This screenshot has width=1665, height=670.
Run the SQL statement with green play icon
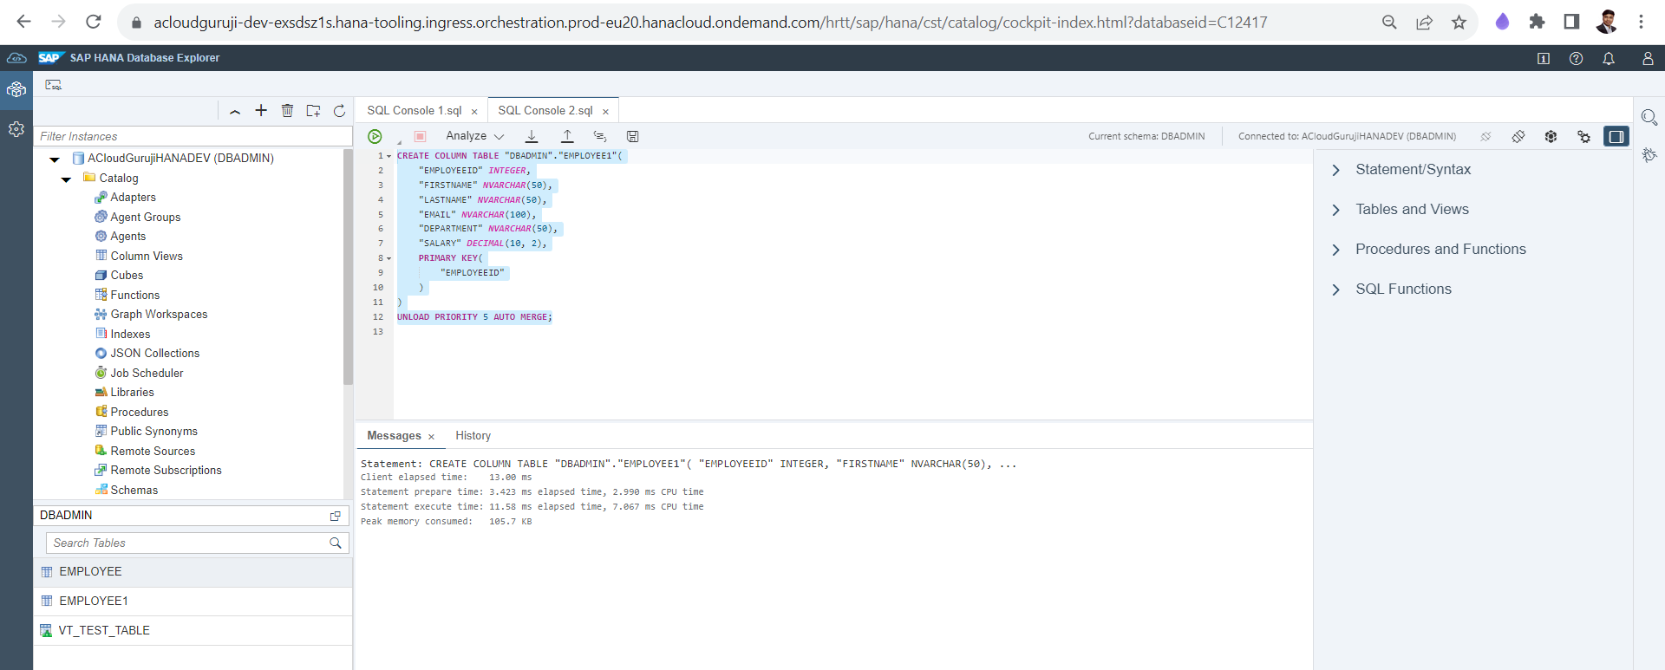375,136
